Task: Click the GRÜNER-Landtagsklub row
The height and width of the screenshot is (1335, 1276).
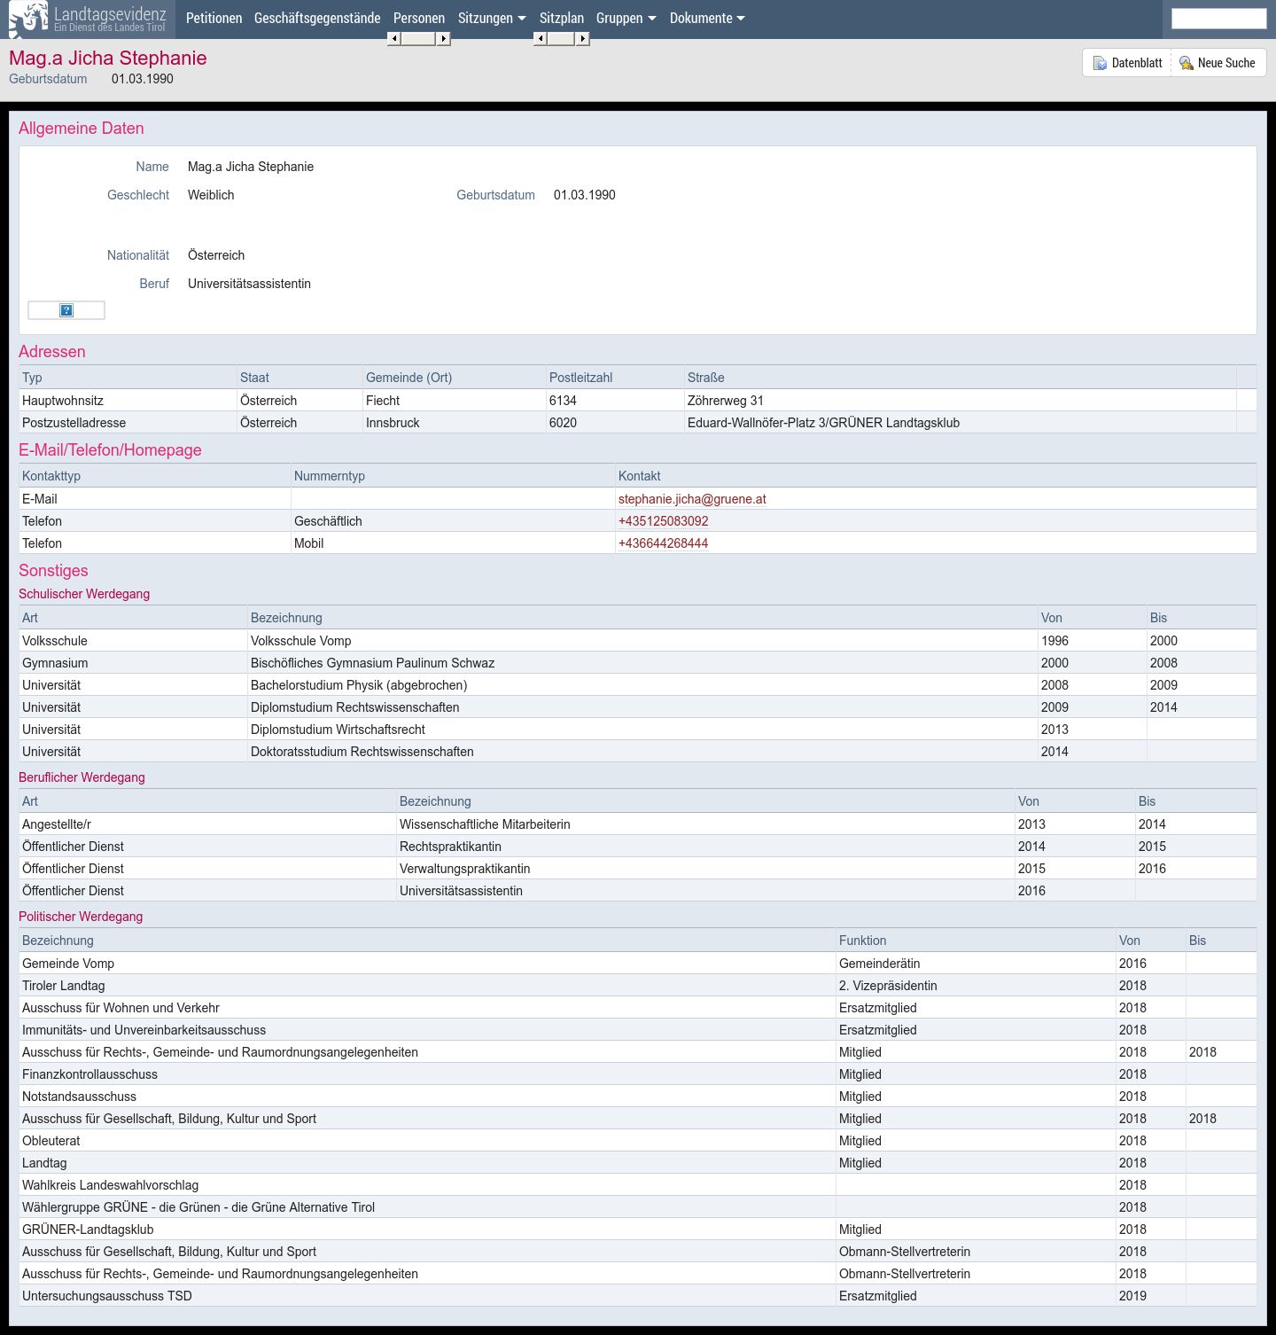Action: [x=637, y=1230]
